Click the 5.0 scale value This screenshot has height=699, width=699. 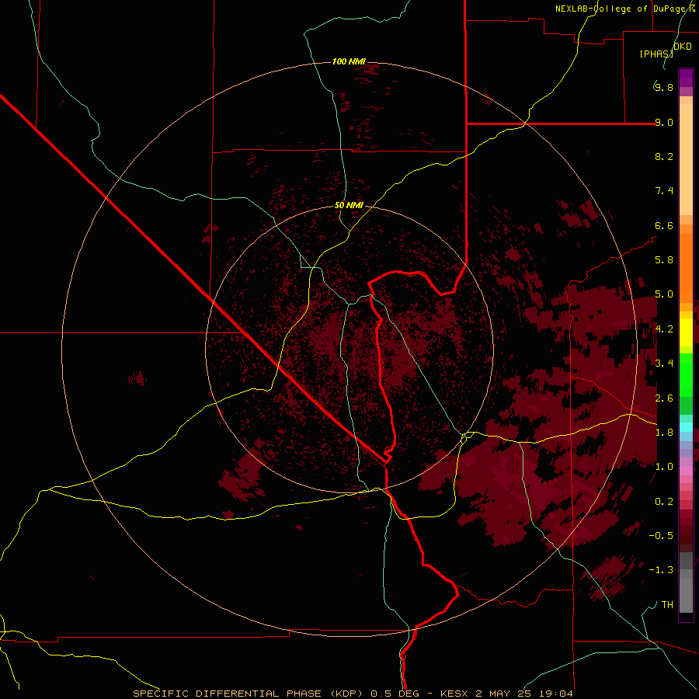(664, 294)
